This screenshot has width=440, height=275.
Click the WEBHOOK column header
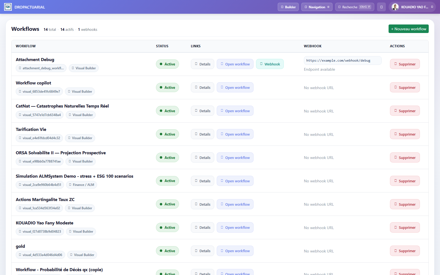[x=313, y=46]
